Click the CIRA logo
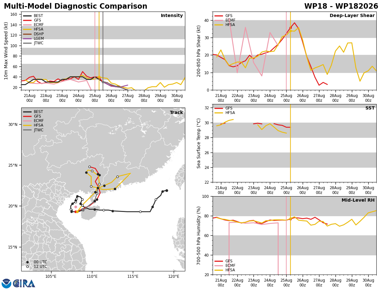Image resolution: width=386 pixels, height=289 pixels. [24, 283]
